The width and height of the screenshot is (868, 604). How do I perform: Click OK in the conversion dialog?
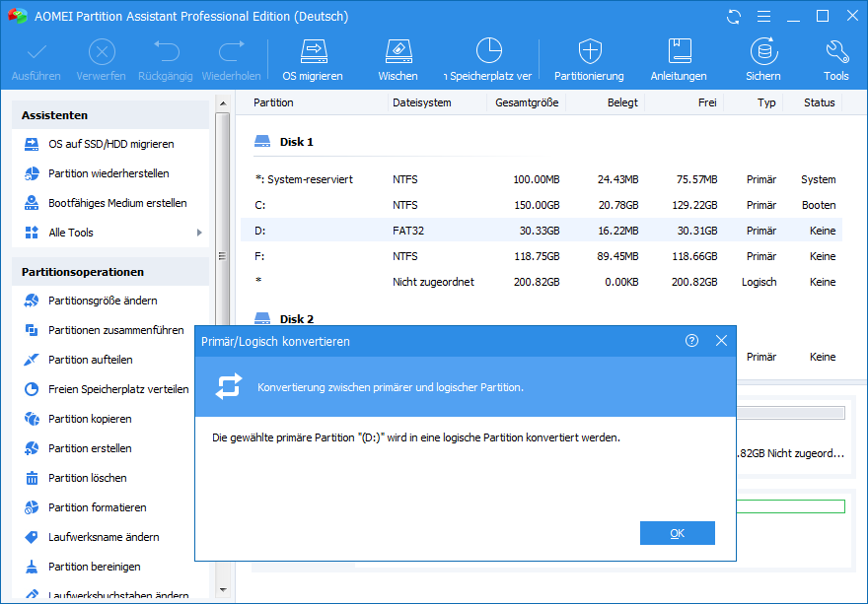click(x=677, y=533)
